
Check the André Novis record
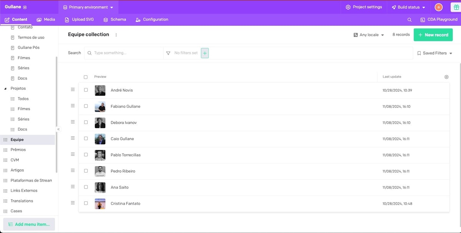tap(86, 90)
